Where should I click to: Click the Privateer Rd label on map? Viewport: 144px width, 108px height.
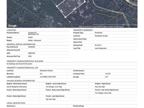pyautogui.click(x=114, y=12)
